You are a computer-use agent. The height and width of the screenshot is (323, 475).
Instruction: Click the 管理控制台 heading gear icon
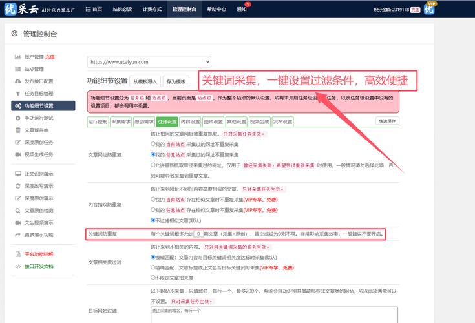tap(14, 34)
